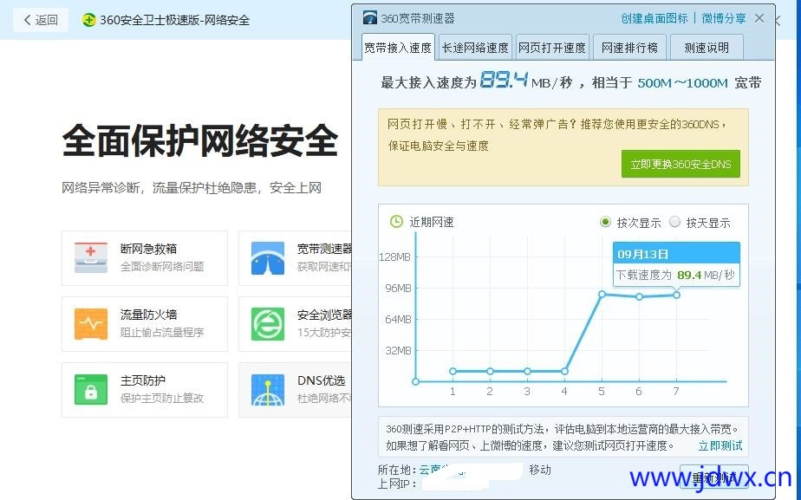Viewport: 801px width, 500px height.
Task: Click the 全面保护网络安全 headline
Action: [200, 140]
